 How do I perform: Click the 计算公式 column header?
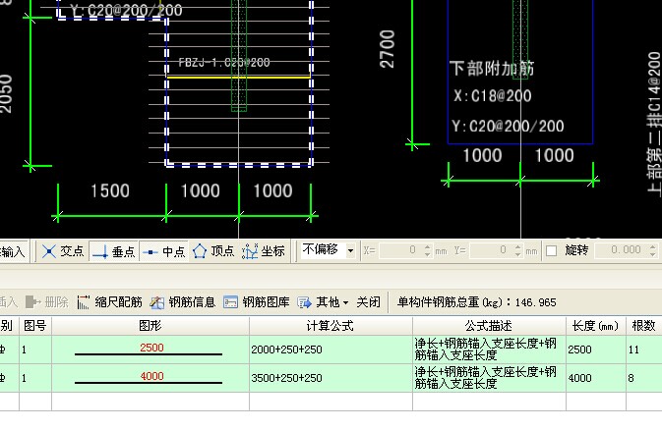331,326
